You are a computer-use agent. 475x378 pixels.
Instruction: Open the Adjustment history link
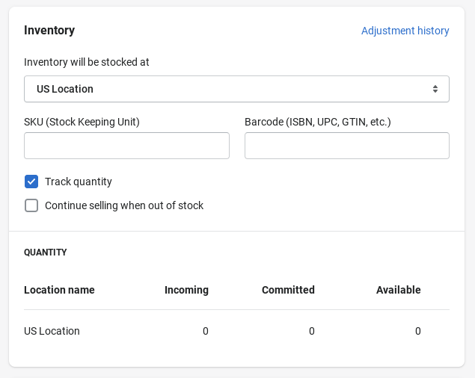click(x=405, y=31)
